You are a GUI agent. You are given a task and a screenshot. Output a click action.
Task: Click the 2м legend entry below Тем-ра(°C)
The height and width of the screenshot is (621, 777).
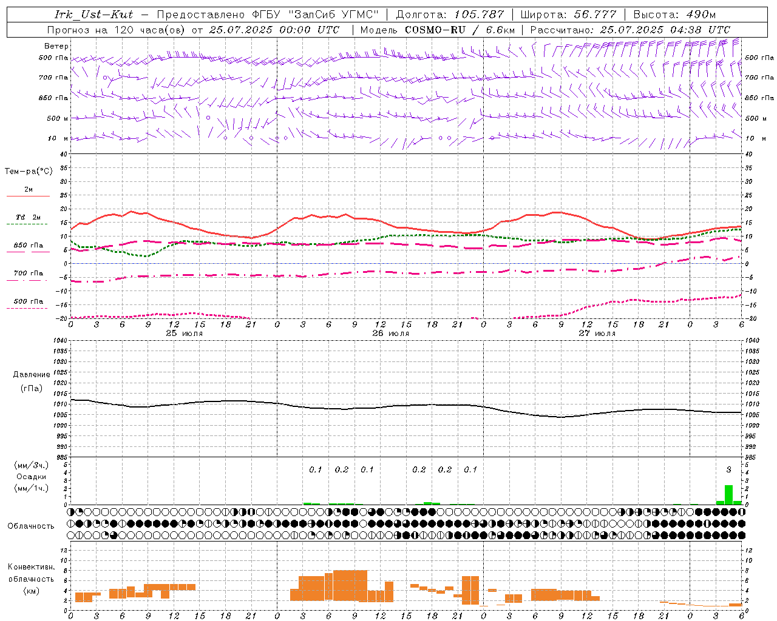click(x=29, y=190)
